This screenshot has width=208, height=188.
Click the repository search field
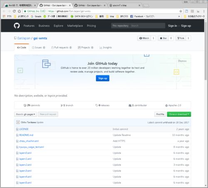[148, 26]
